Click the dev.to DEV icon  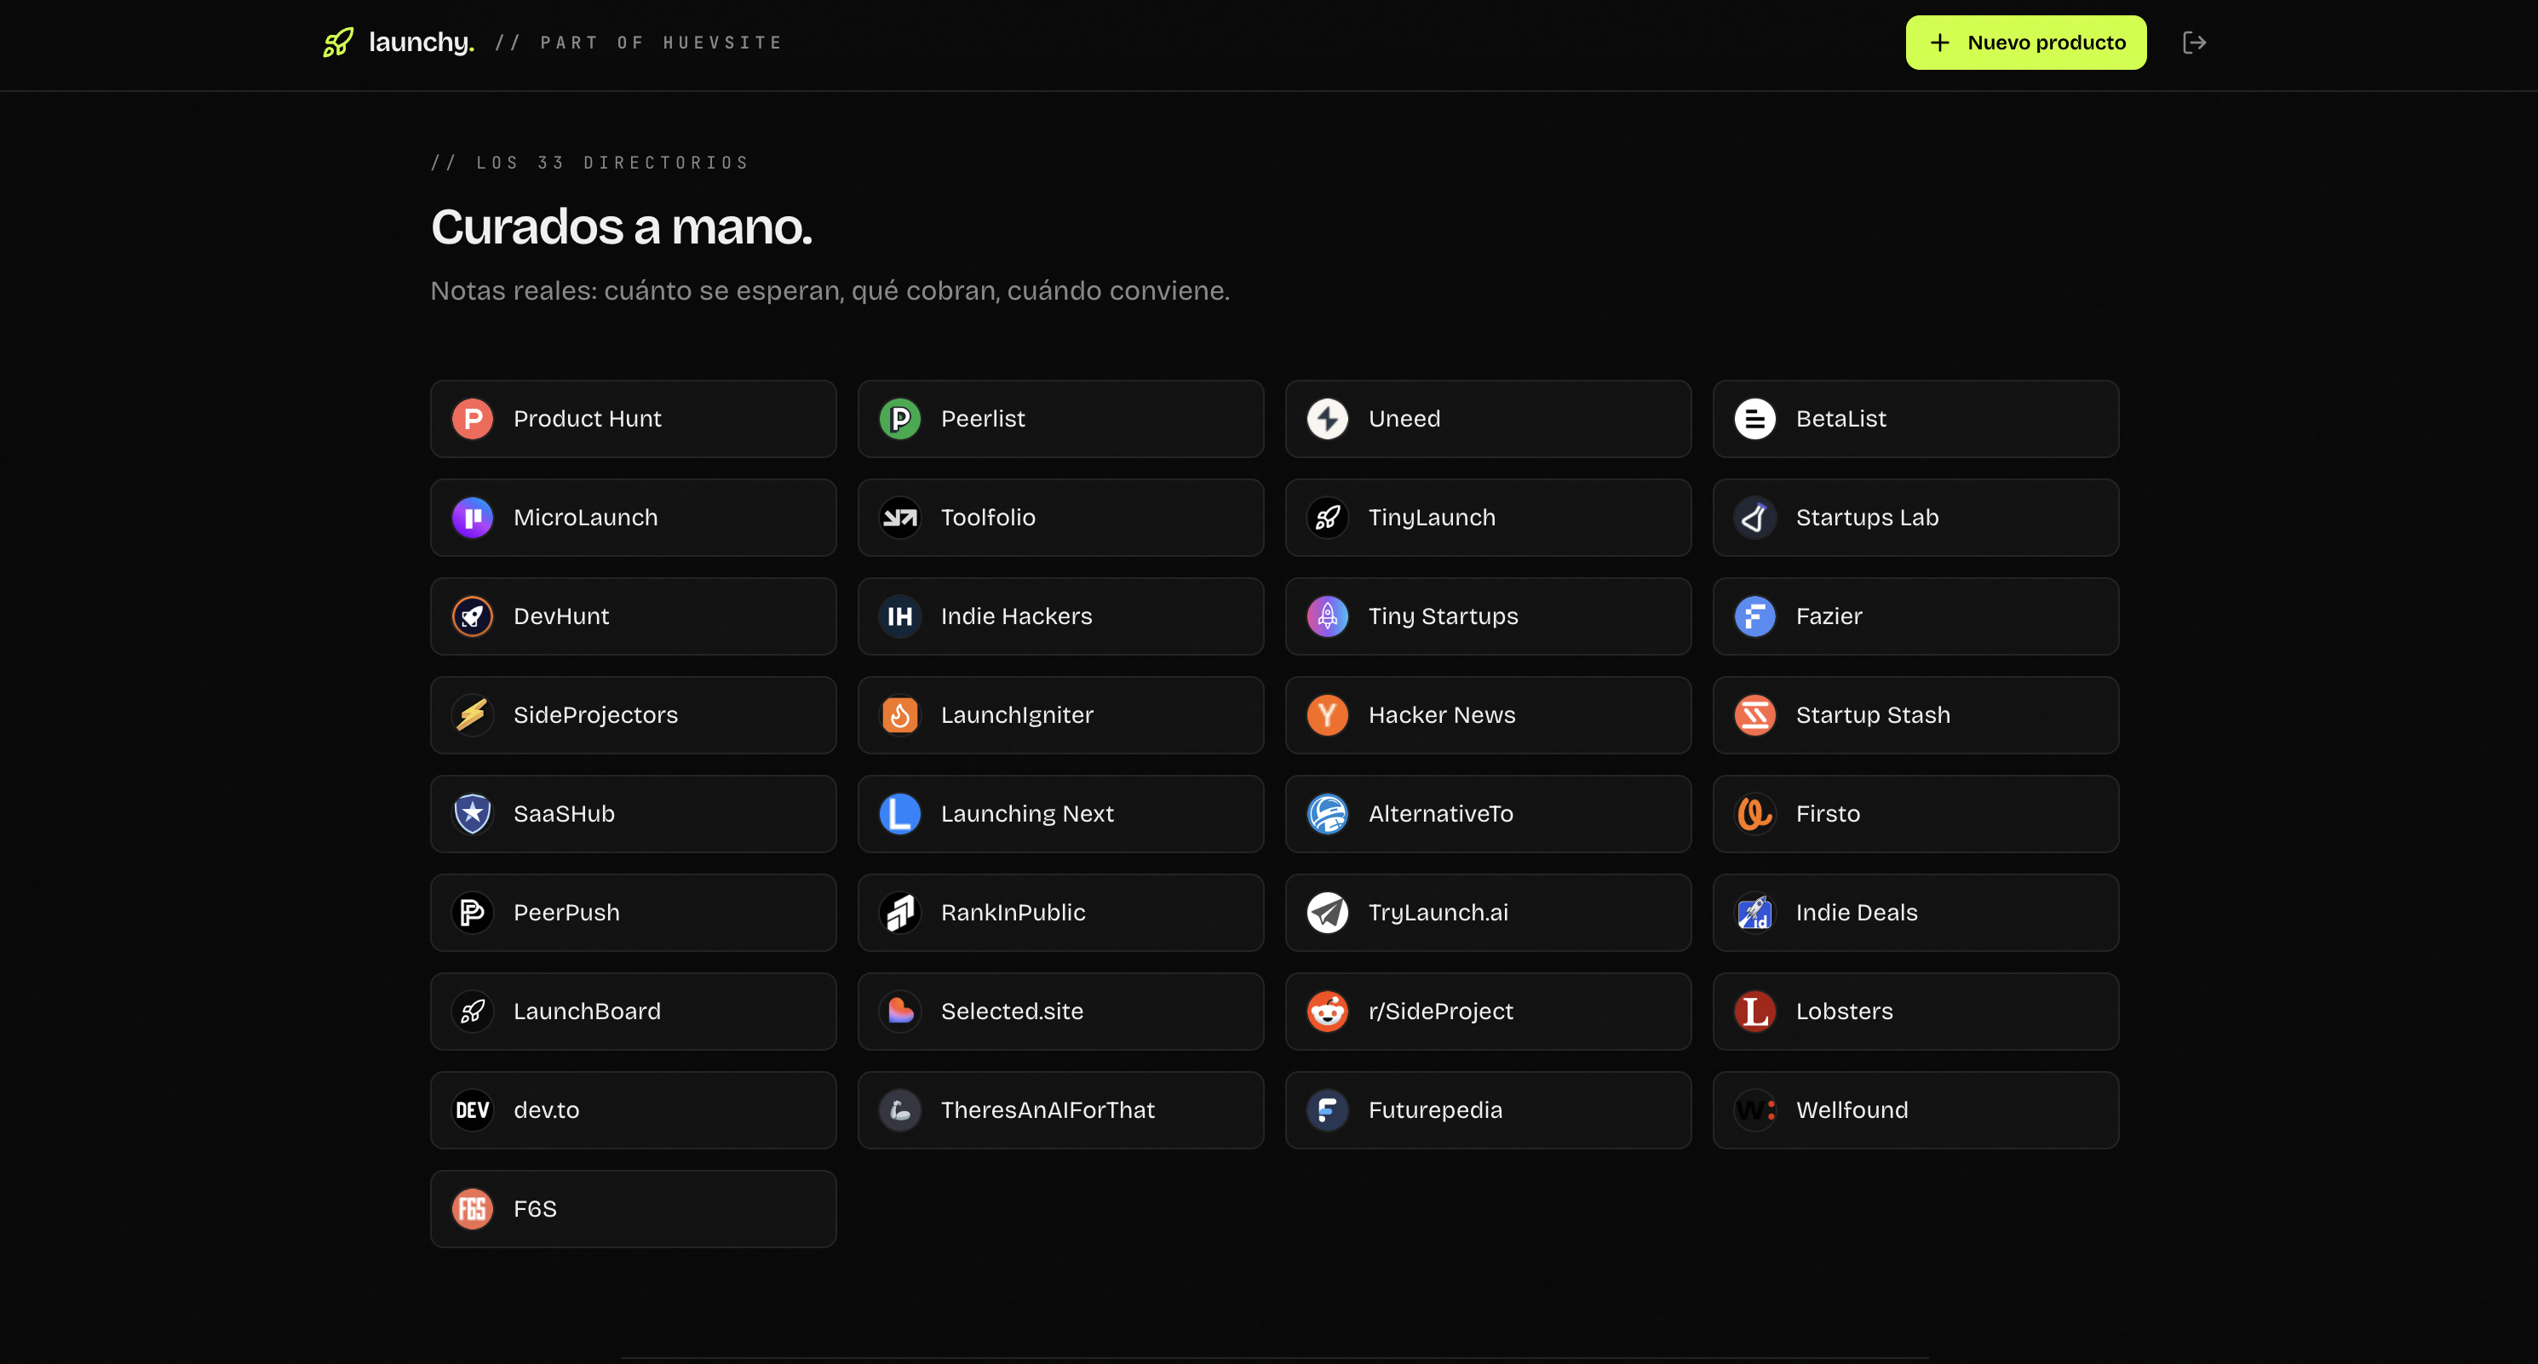[473, 1110]
